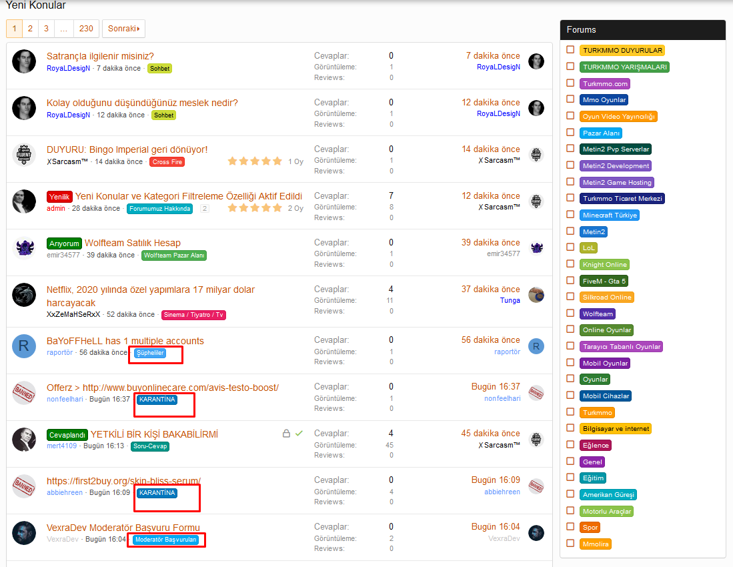
Task: Tick the FiveM - Gta 5 checkbox
Action: (570, 280)
